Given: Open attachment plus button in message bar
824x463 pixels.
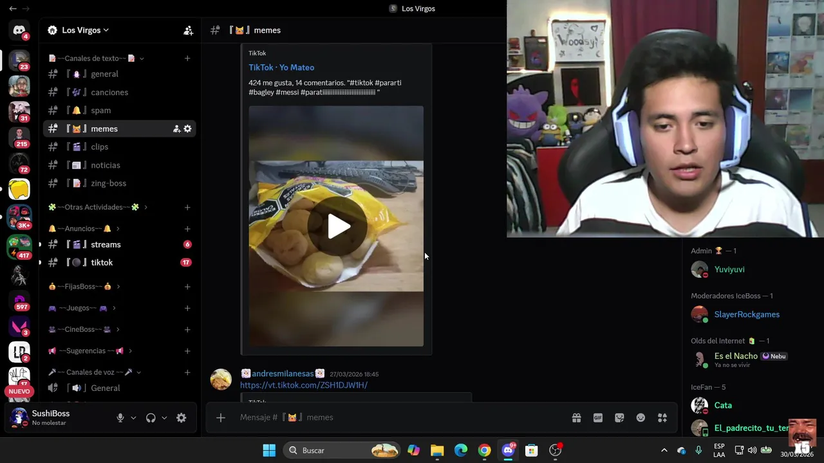Looking at the screenshot, I should click(221, 418).
